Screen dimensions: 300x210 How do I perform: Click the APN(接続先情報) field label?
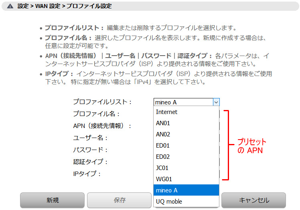pos(102,126)
